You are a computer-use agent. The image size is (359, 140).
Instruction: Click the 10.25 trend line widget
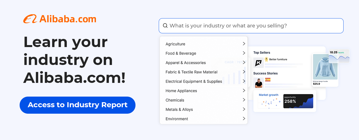point(339,56)
